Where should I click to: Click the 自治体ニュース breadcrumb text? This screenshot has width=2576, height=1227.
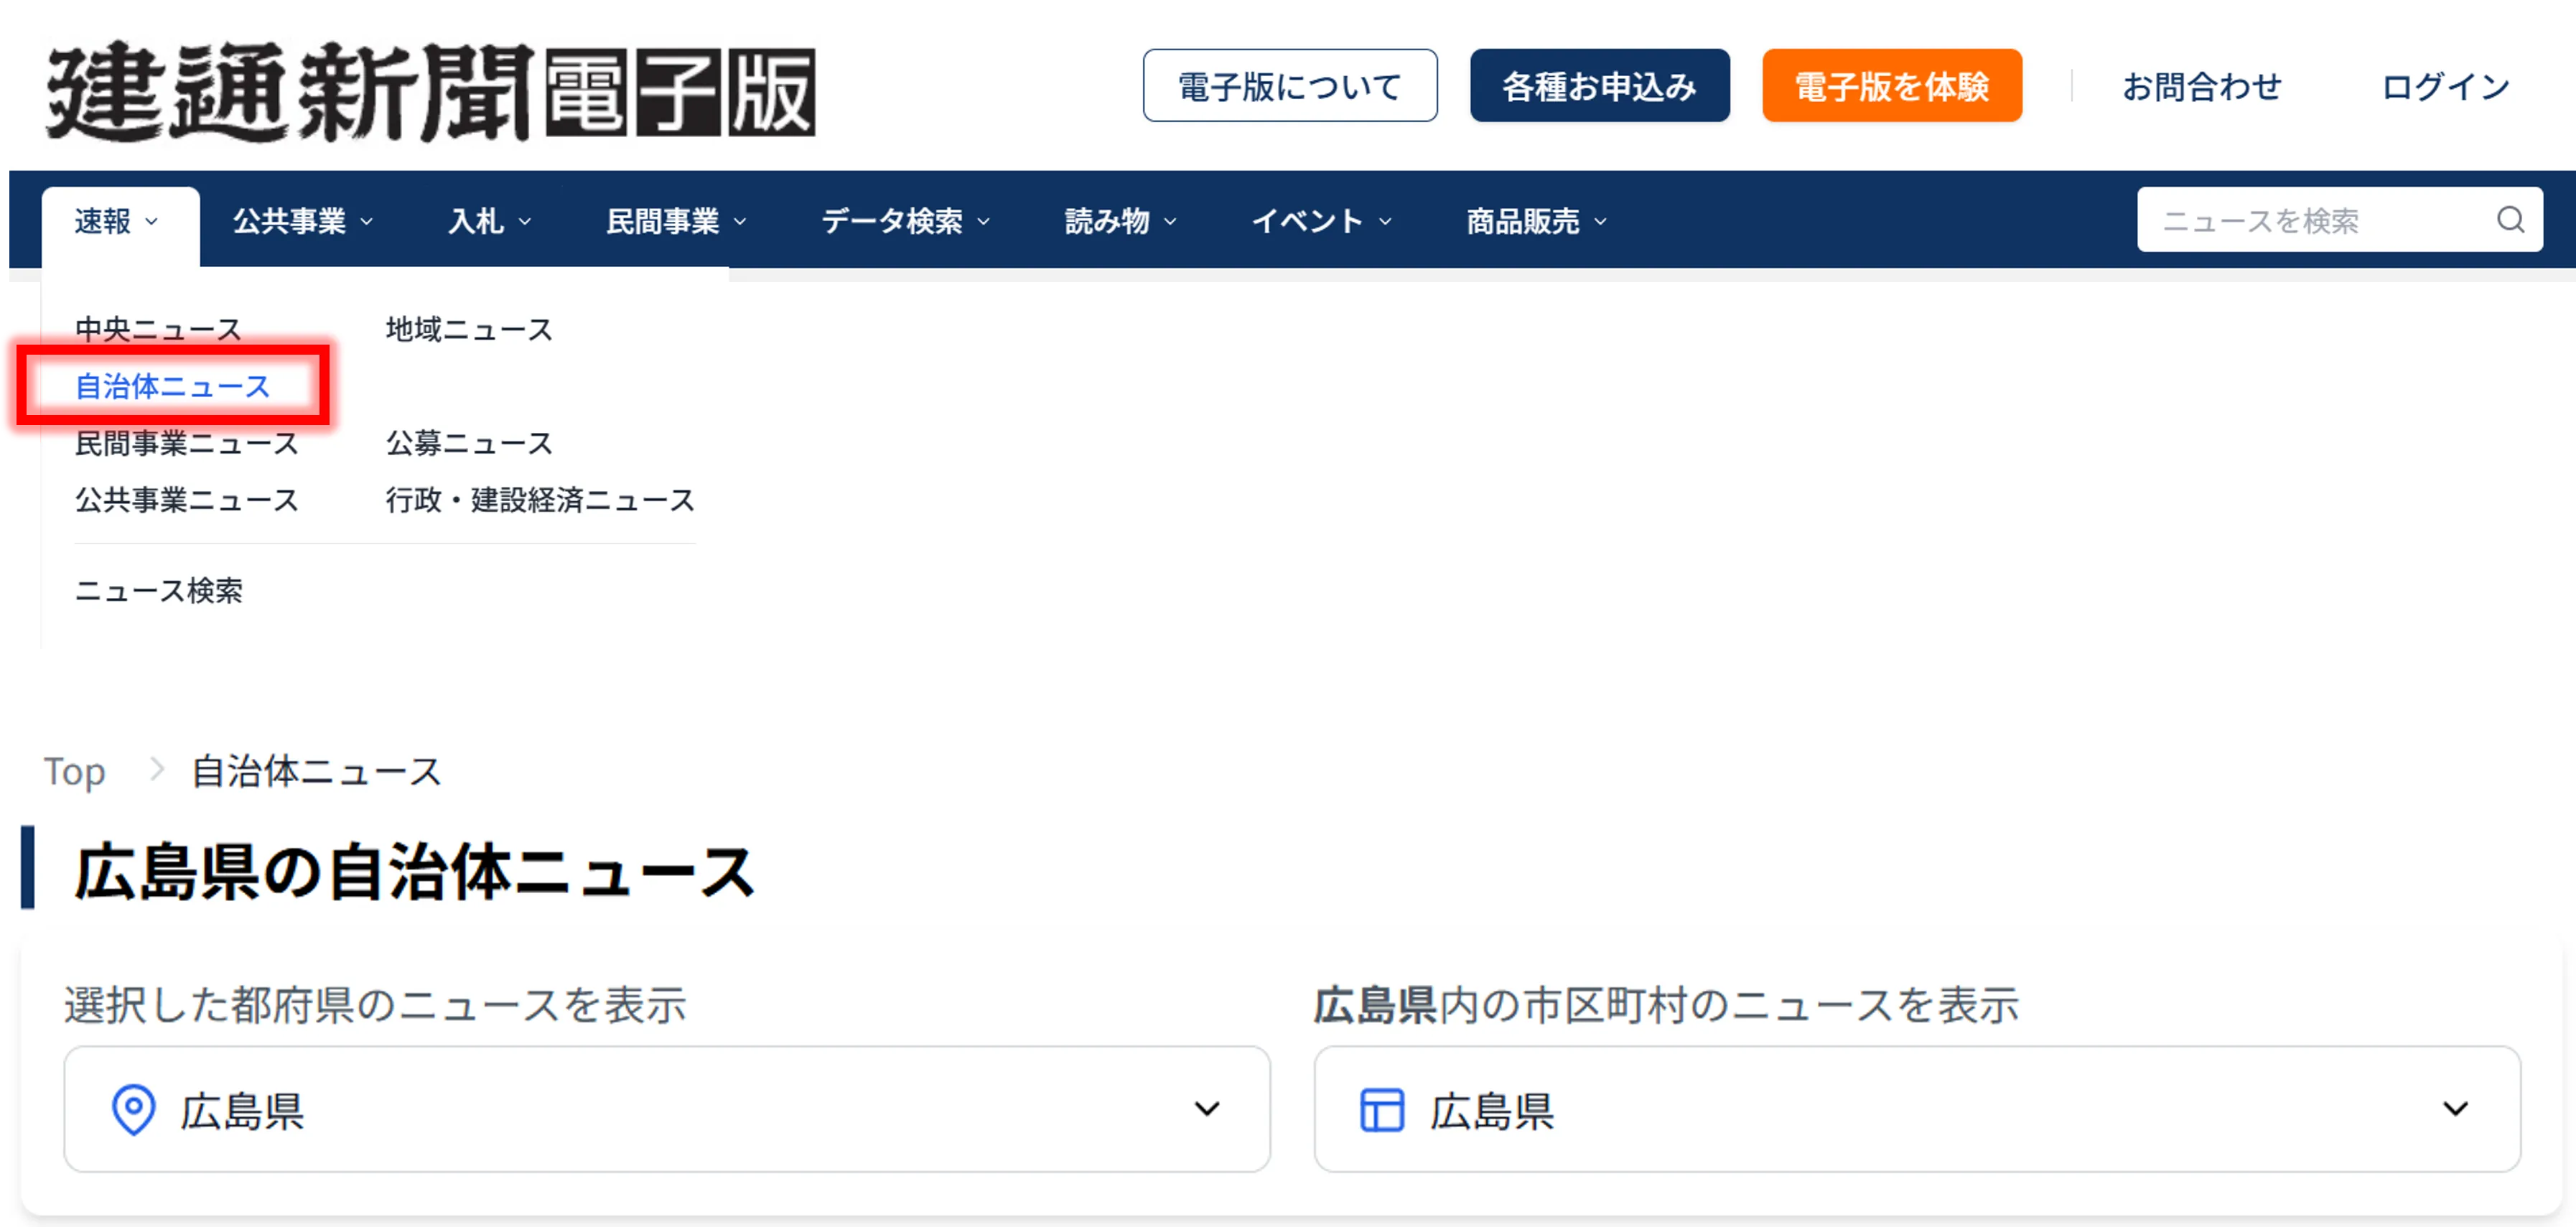click(x=316, y=771)
